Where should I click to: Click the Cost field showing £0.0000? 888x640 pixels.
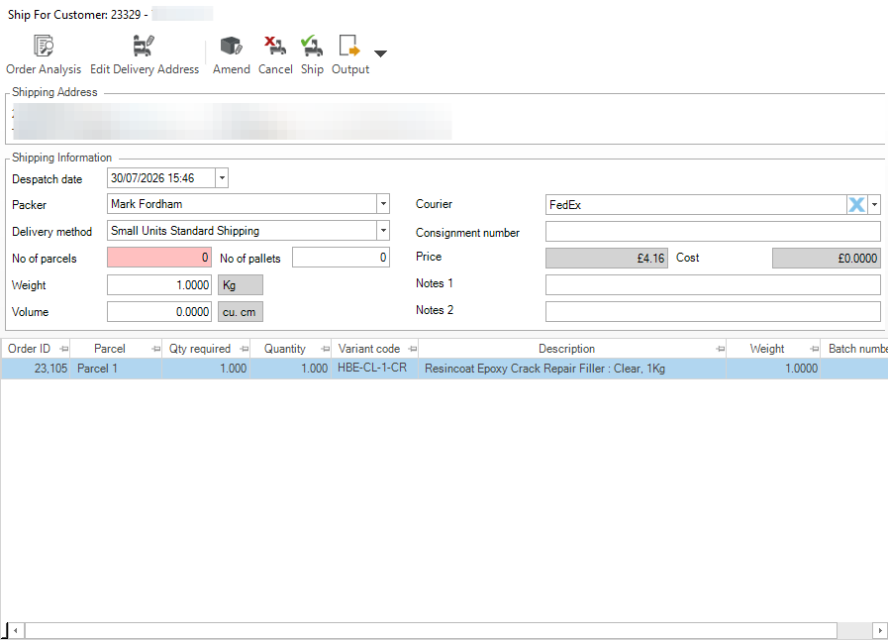coord(827,258)
